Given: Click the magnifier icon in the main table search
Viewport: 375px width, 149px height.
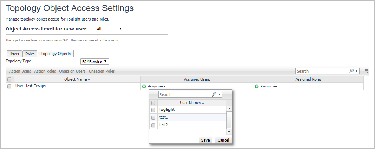Looking at the screenshot, I should pos(352,71).
